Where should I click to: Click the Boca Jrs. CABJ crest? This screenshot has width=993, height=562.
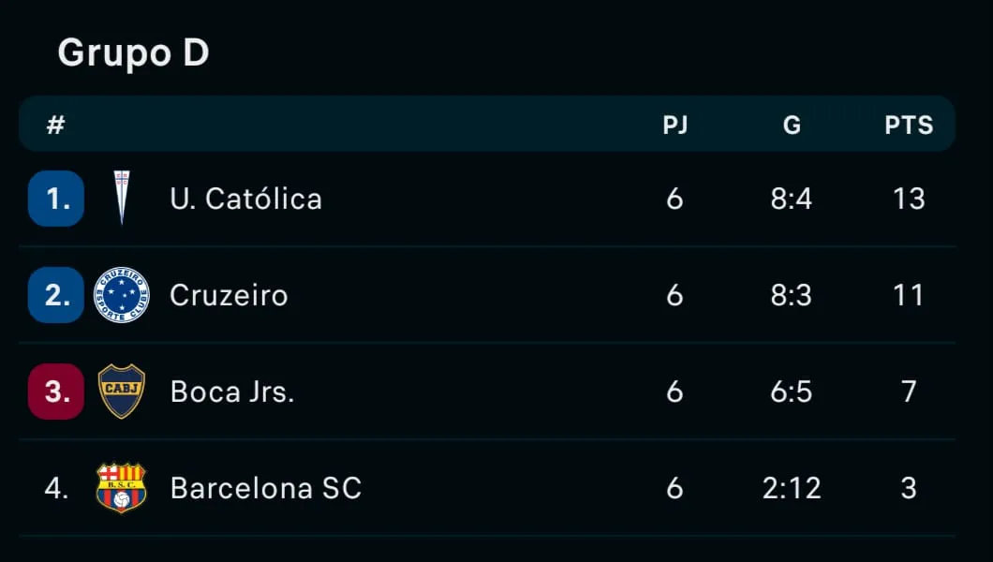(122, 392)
